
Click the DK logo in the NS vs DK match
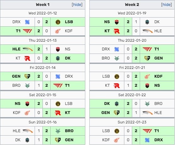[x=147, y=22]
